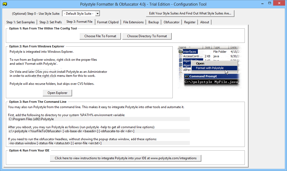Go to the Backup tab
This screenshot has width=287, height=171.
click(154, 22)
